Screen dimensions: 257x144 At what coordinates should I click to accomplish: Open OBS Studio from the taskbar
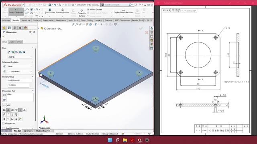(x=147, y=140)
